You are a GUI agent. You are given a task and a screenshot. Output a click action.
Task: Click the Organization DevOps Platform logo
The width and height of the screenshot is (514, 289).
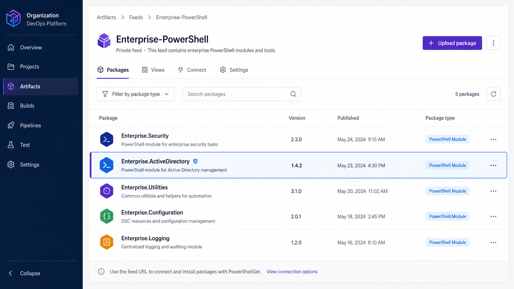point(14,18)
